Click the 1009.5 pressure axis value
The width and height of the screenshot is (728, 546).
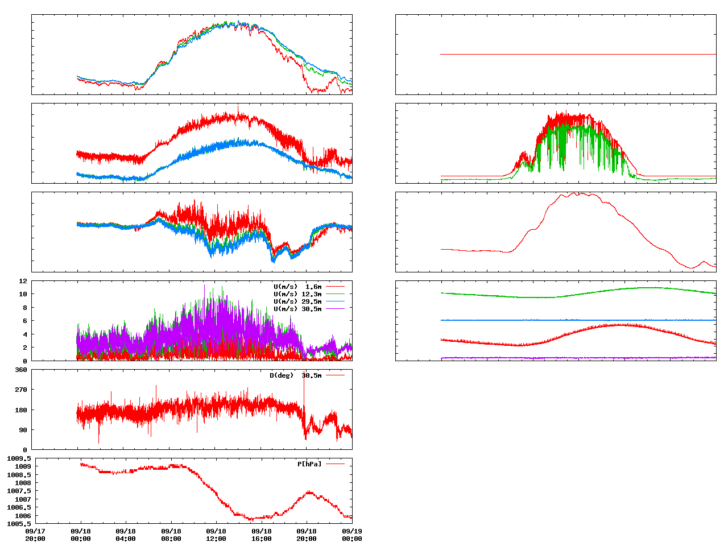19,458
